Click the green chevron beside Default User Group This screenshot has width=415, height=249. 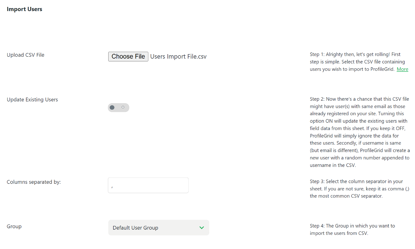[202, 228]
